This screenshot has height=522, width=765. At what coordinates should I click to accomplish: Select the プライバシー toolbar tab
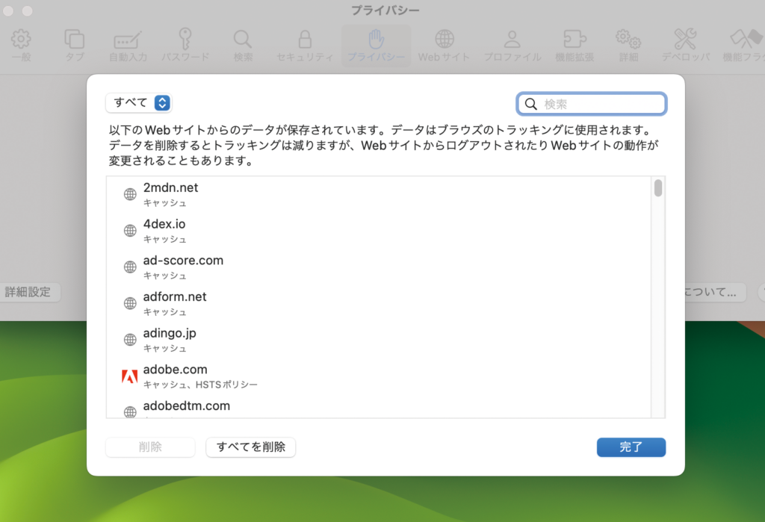coord(376,46)
